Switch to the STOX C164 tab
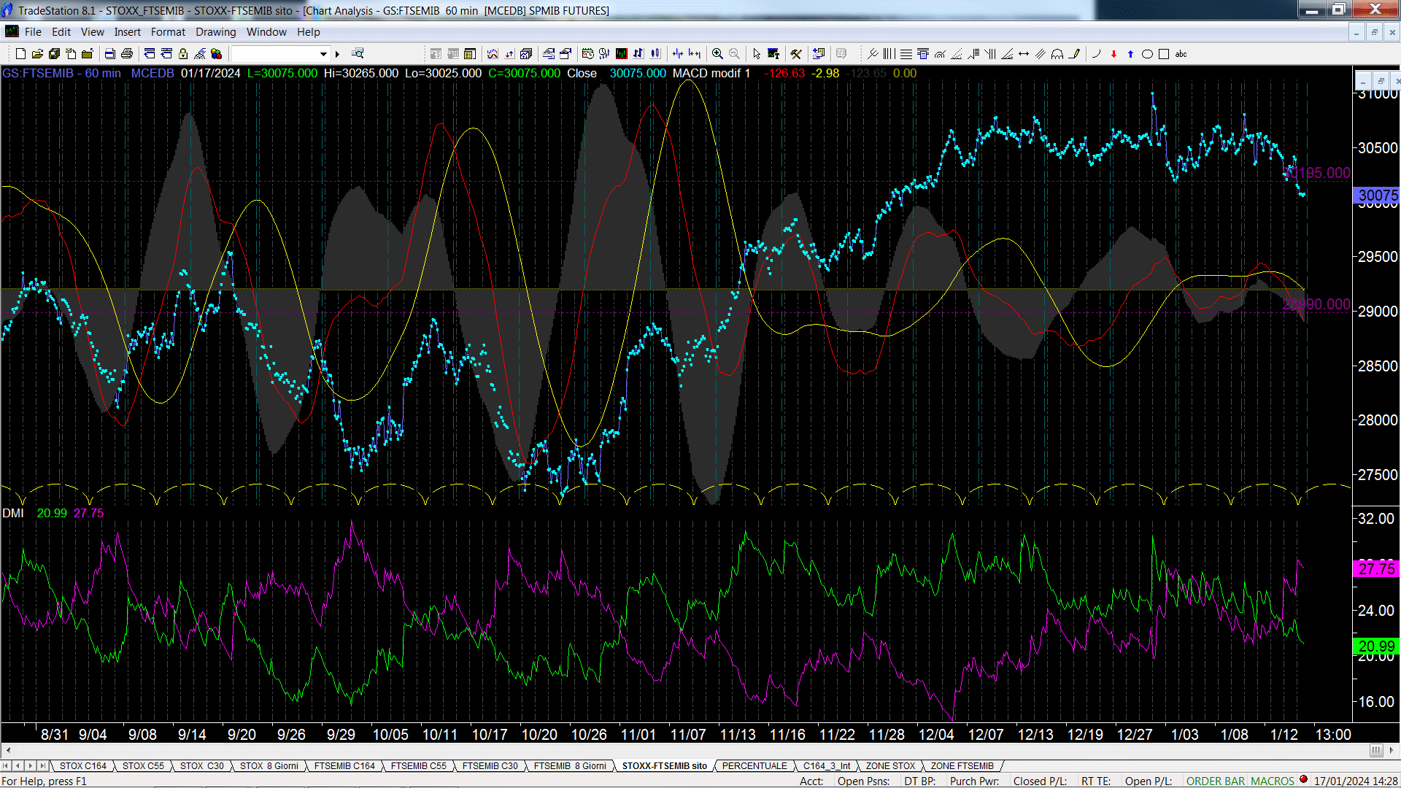This screenshot has height=788, width=1401. [x=83, y=766]
